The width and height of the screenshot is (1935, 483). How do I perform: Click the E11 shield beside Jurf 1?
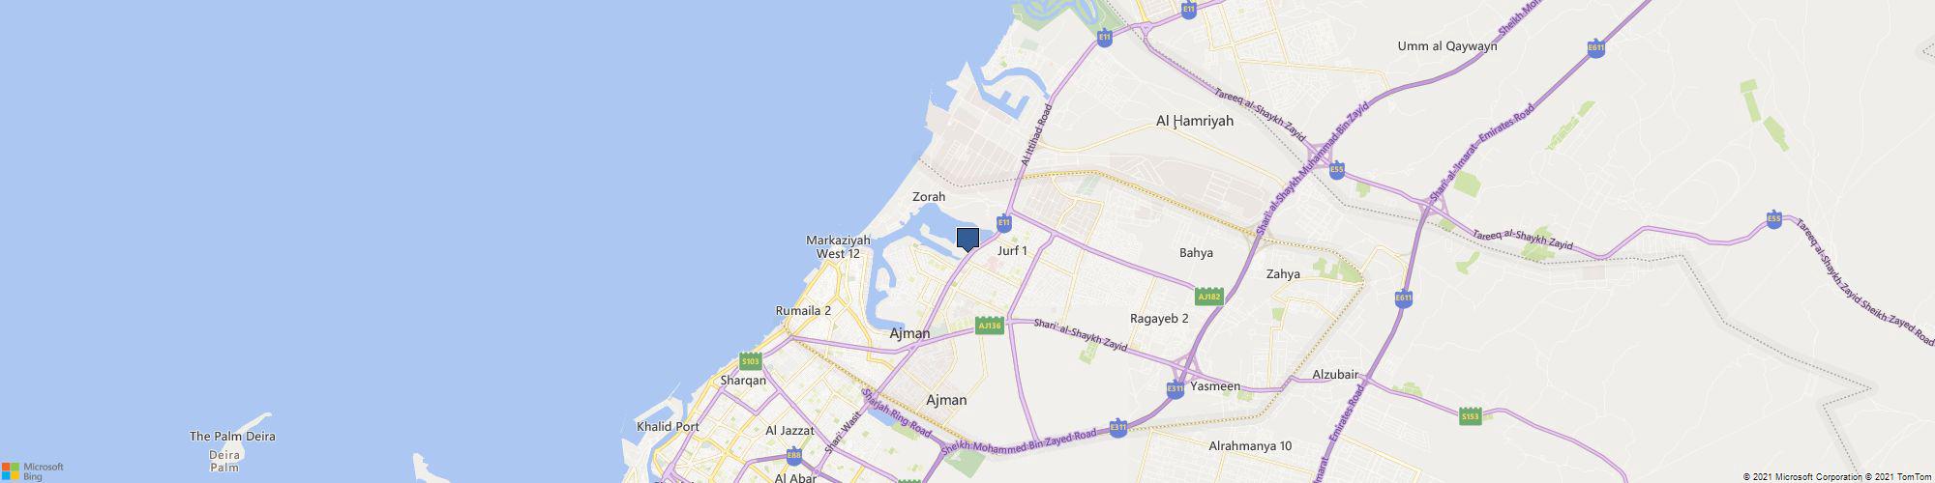[1004, 223]
